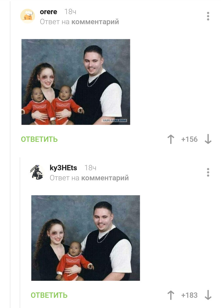This screenshot has height=308, width=221.
Task: Downvote the orere comment
Action: [208, 139]
